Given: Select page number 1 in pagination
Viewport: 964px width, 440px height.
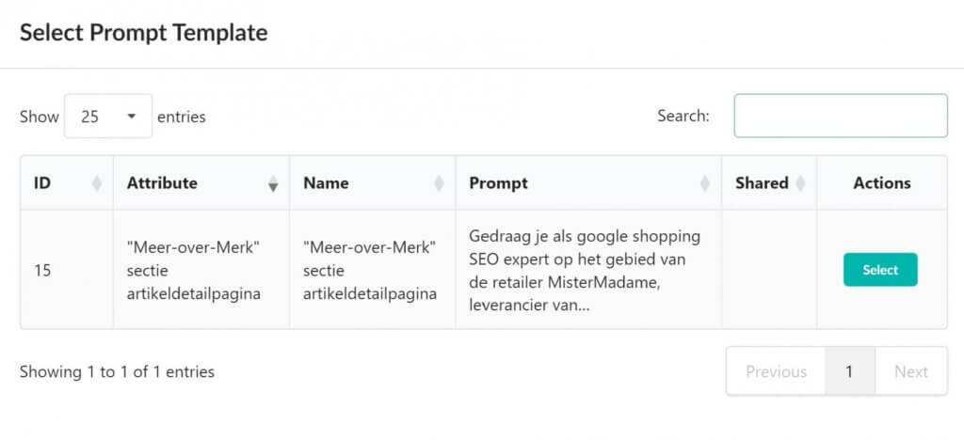Looking at the screenshot, I should click(x=849, y=371).
